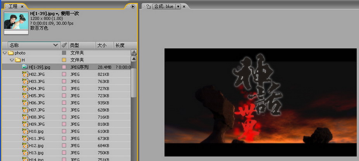
Task: Click the 28.4MB size value
Action: click(x=105, y=67)
